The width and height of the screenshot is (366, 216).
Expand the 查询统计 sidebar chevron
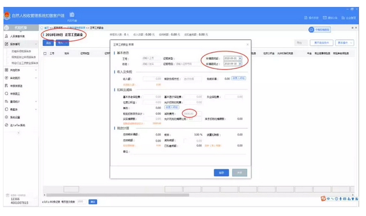coord(36,101)
